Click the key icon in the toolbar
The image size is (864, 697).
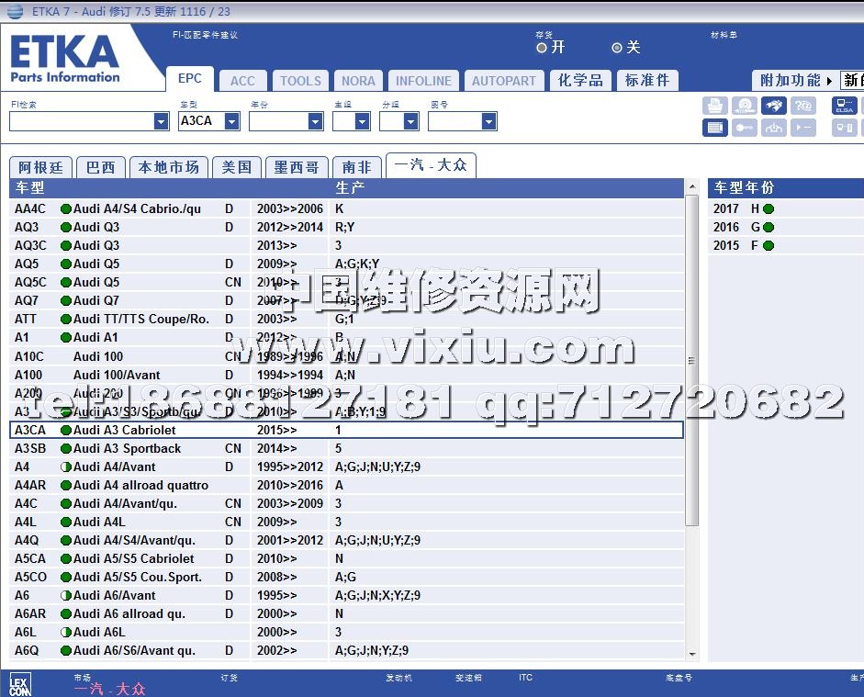745,128
